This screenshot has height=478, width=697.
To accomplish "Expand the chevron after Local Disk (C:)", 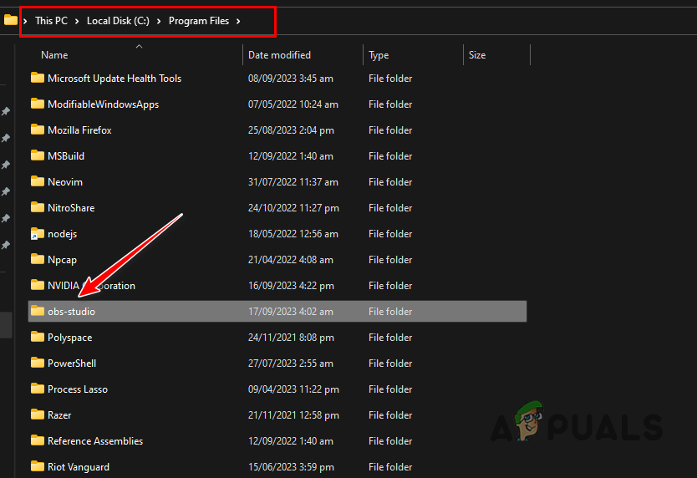I will (x=159, y=21).
